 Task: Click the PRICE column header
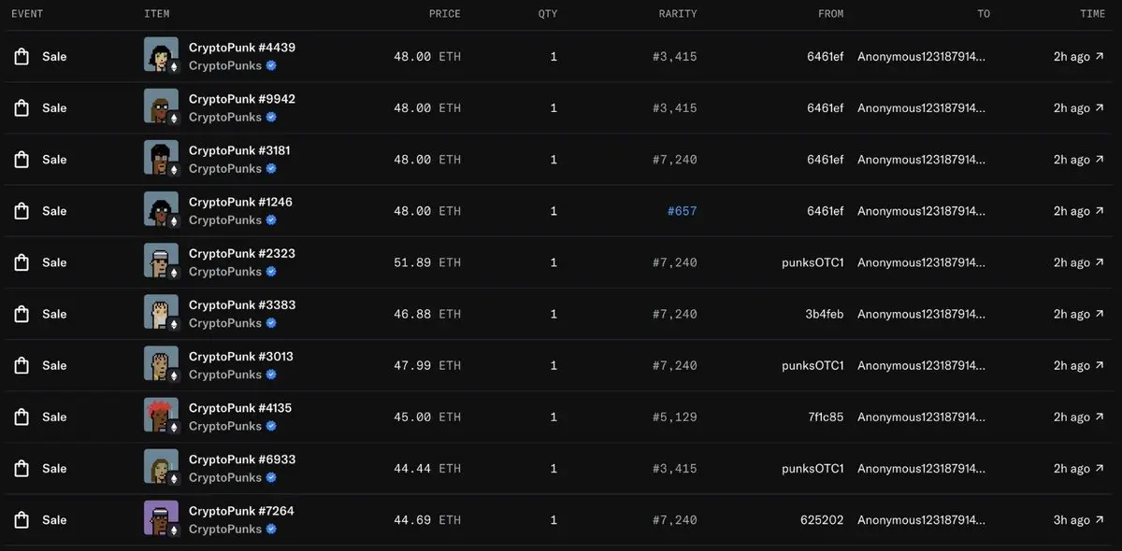pyautogui.click(x=445, y=14)
